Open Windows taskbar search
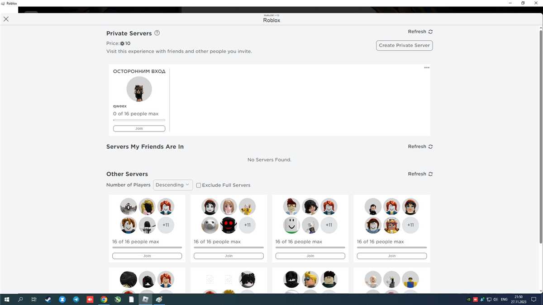This screenshot has height=305, width=543. coord(20,299)
